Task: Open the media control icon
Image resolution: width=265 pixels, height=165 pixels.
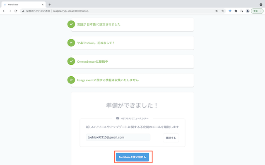Action: click(242, 11)
